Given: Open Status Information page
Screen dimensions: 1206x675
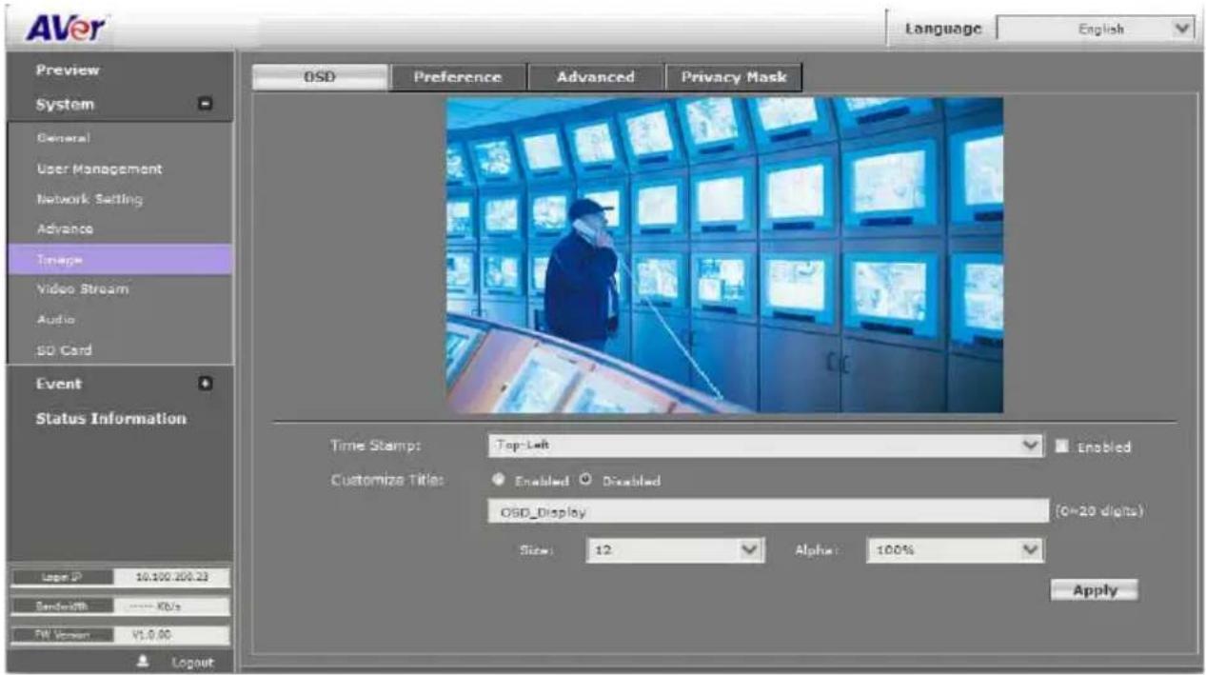Looking at the screenshot, I should (x=111, y=419).
